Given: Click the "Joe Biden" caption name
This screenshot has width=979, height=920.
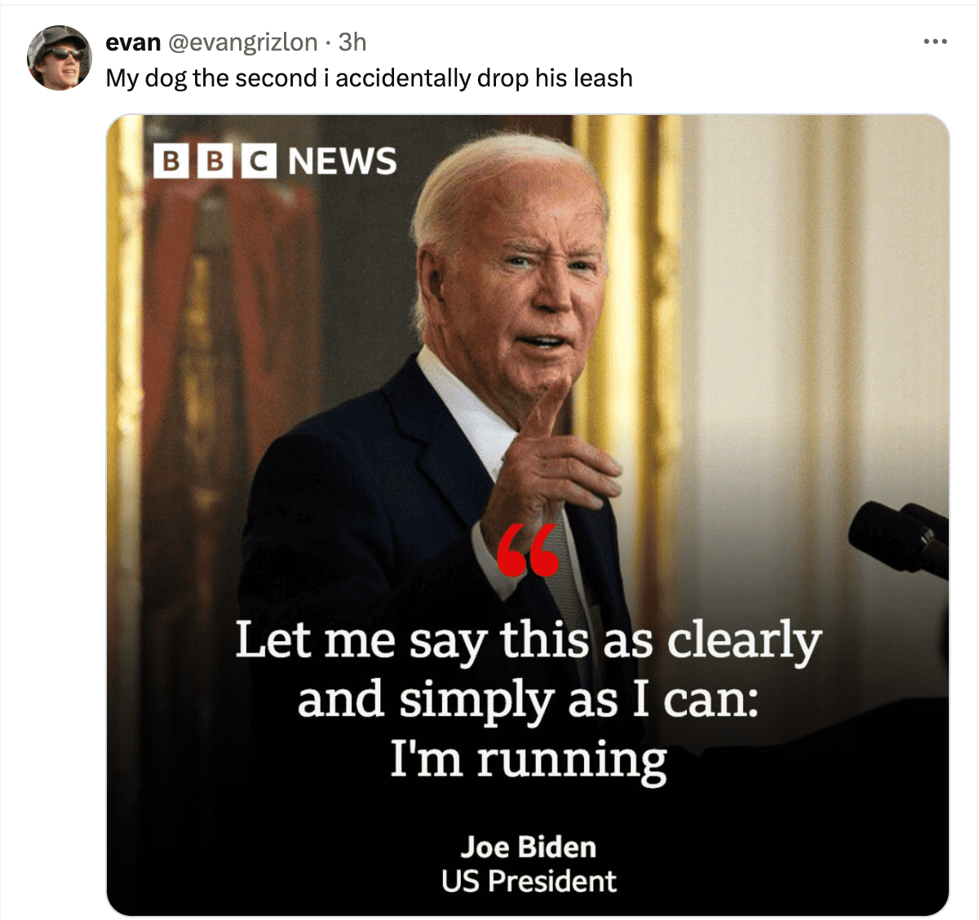Looking at the screenshot, I should [529, 847].
